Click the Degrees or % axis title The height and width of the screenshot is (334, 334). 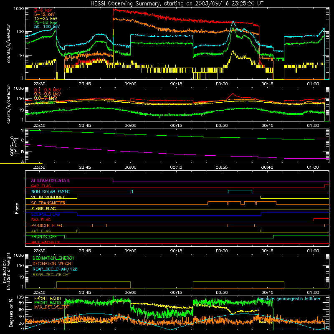pyautogui.click(x=11, y=313)
